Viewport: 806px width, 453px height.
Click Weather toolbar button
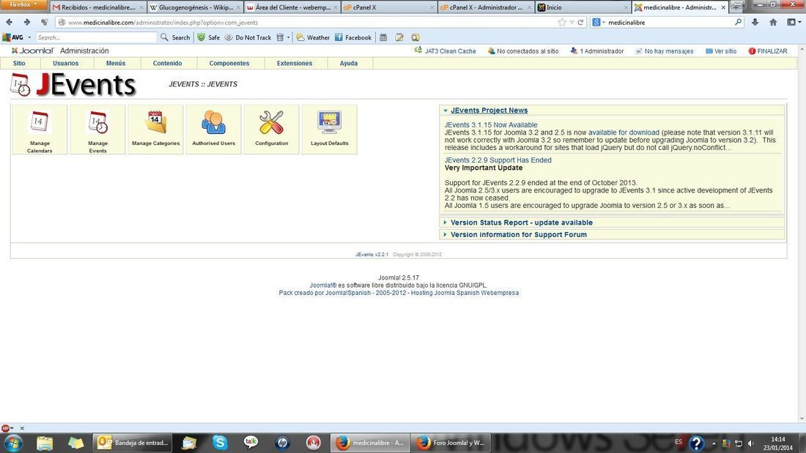click(x=313, y=37)
